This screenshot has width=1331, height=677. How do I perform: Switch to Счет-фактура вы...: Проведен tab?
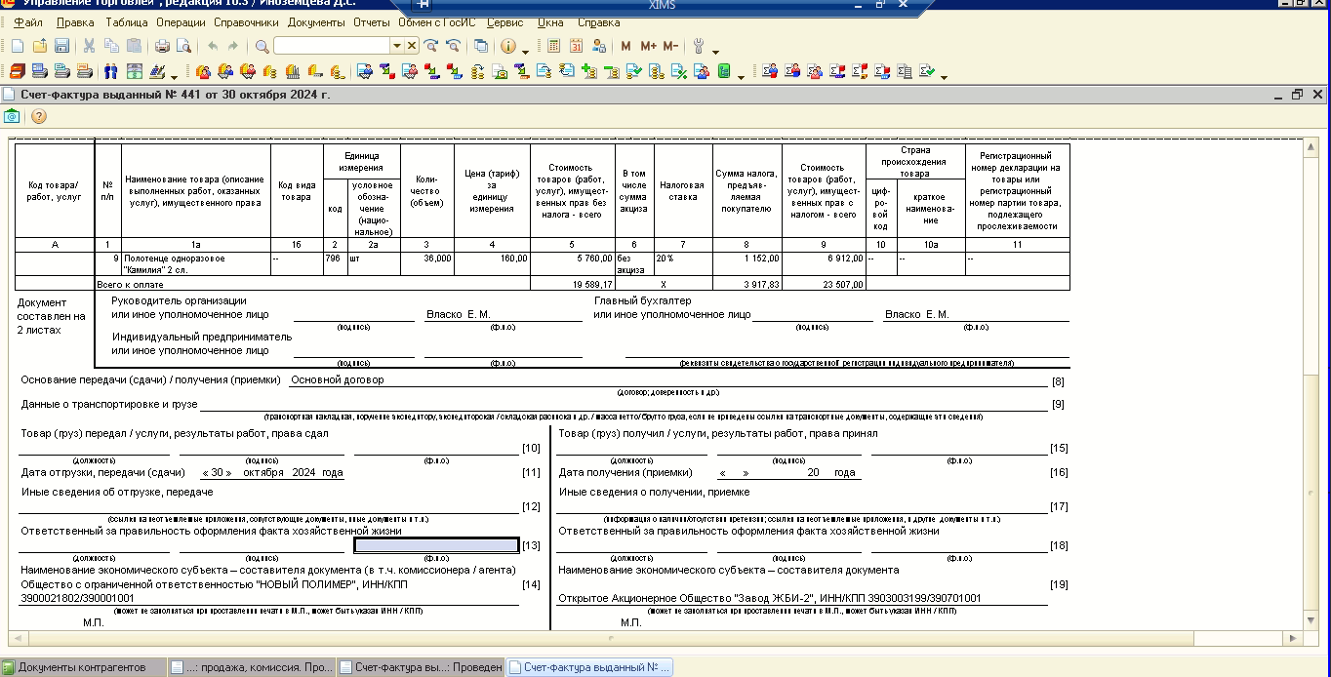(421, 667)
